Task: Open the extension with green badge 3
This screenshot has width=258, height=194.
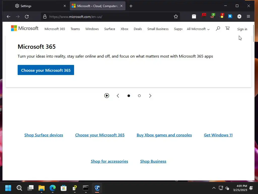Action: click(x=213, y=16)
